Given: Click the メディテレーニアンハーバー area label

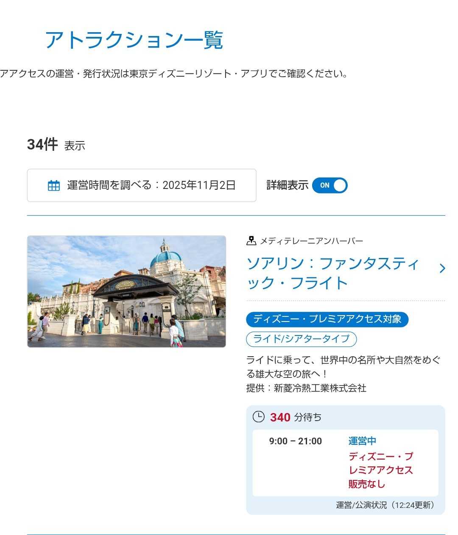Looking at the screenshot, I should (x=312, y=241).
